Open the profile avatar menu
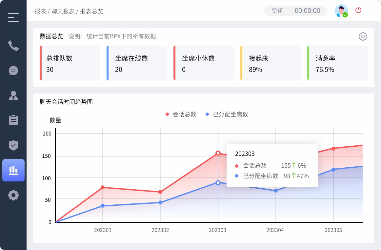Viewport: 381px width, 250px height. point(341,10)
